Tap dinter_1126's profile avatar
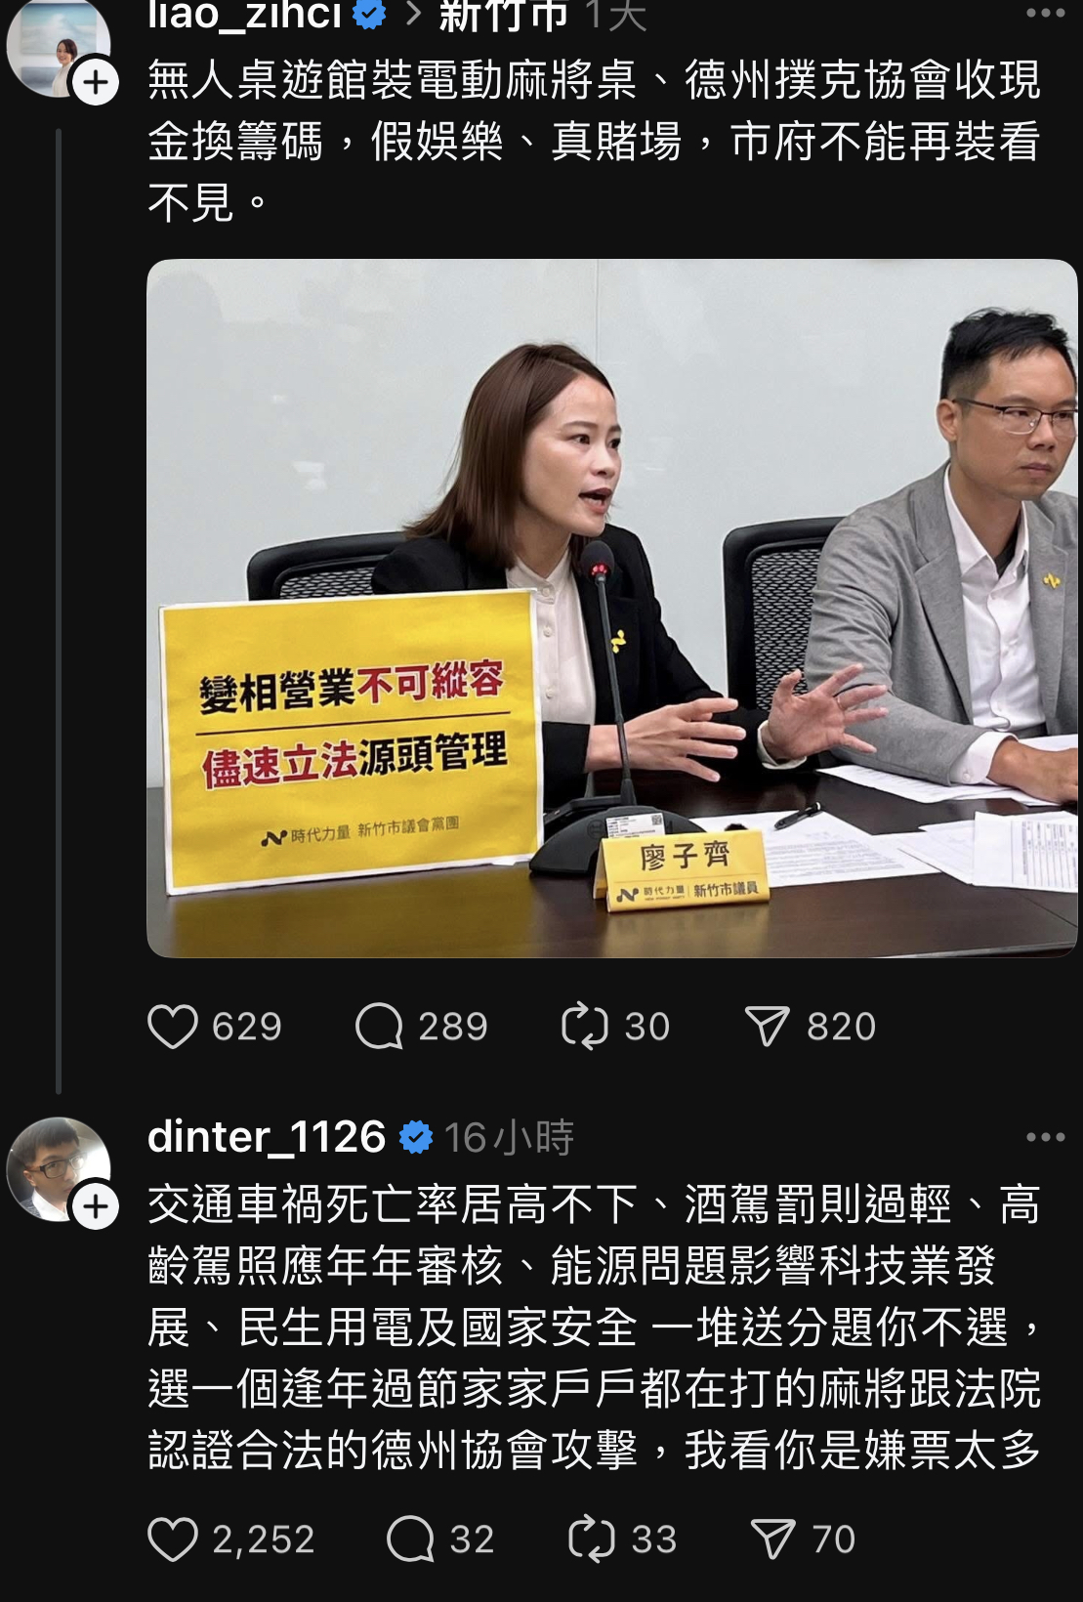 (x=58, y=1168)
